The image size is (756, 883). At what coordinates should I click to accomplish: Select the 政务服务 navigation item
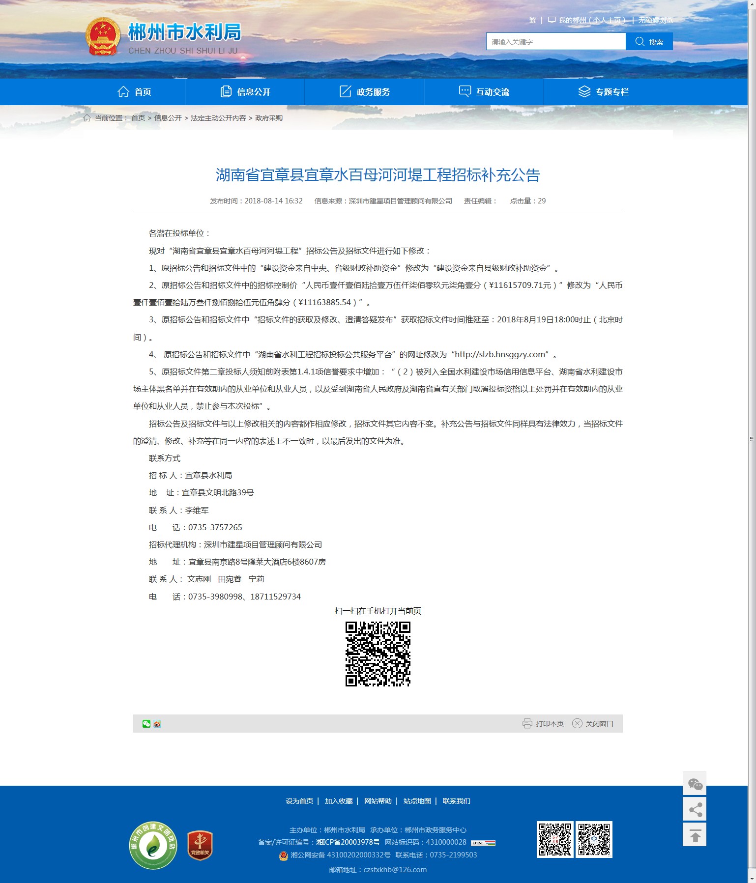[365, 92]
